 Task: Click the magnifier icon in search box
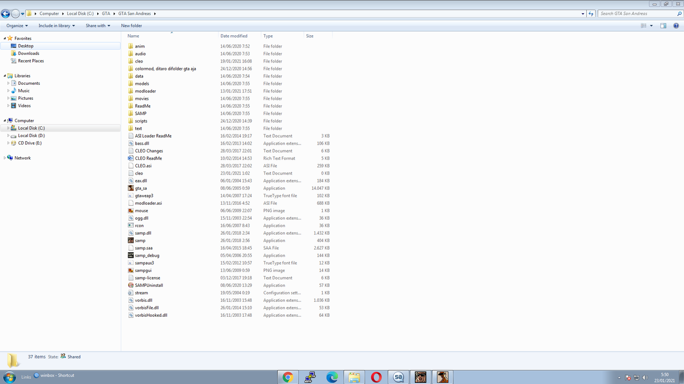tap(678, 13)
